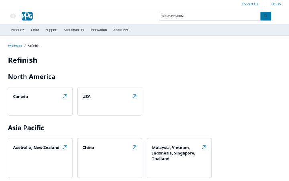The height and width of the screenshot is (181, 289).
Task: Open the Support menu
Action: [51, 30]
